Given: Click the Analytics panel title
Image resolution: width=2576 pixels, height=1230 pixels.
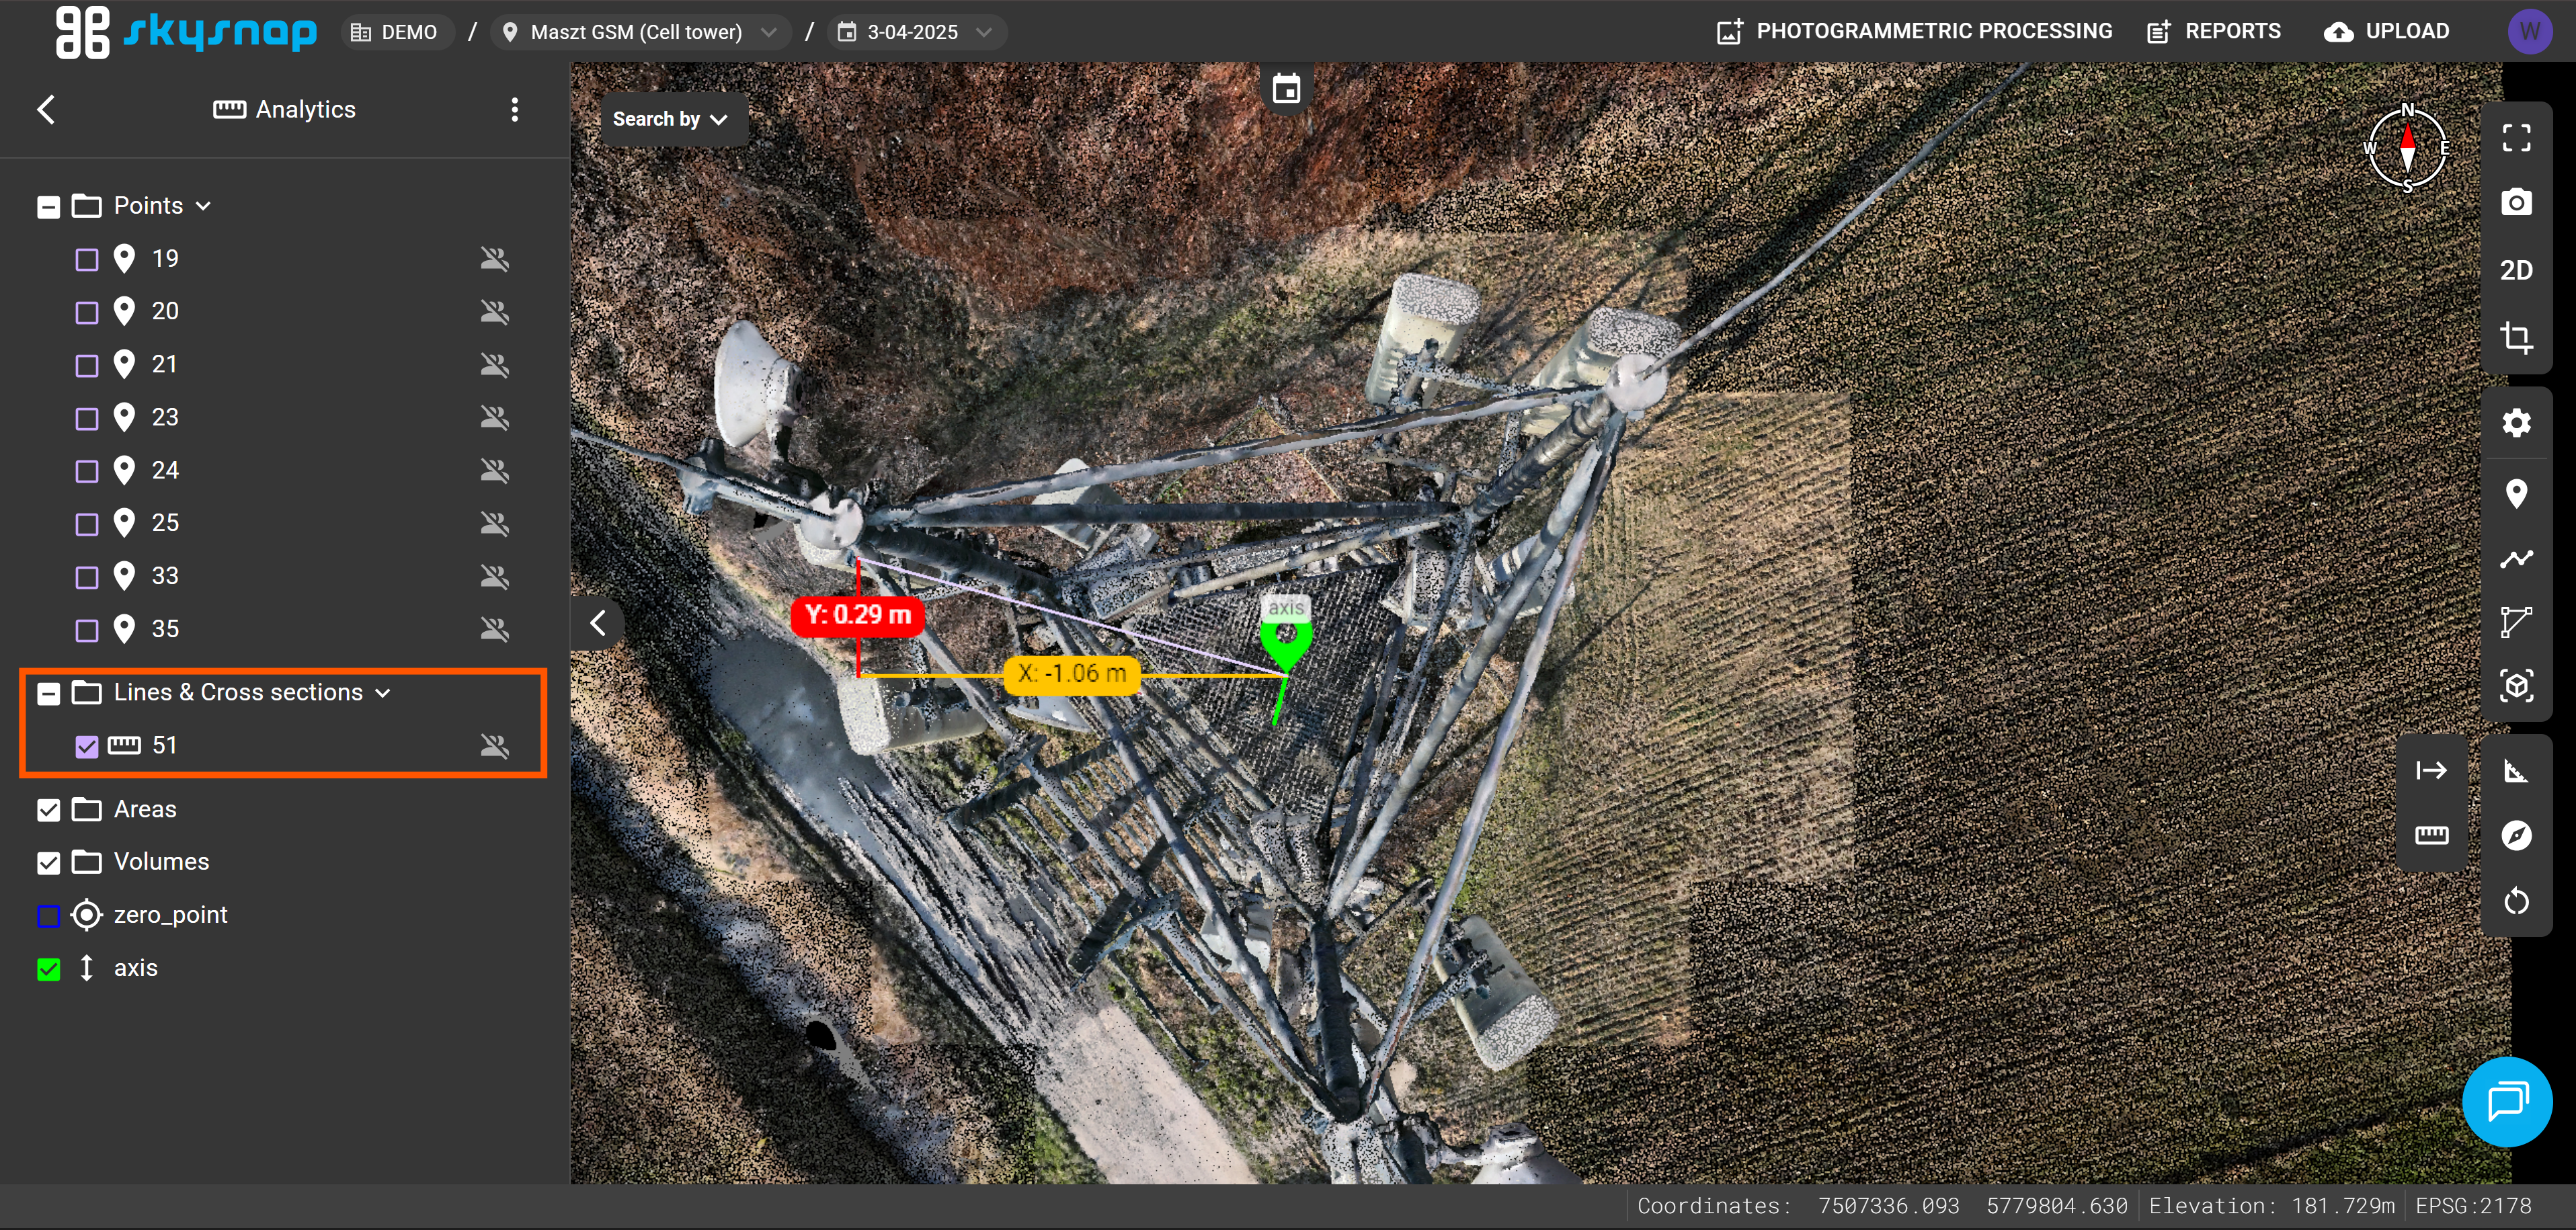Looking at the screenshot, I should (285, 109).
